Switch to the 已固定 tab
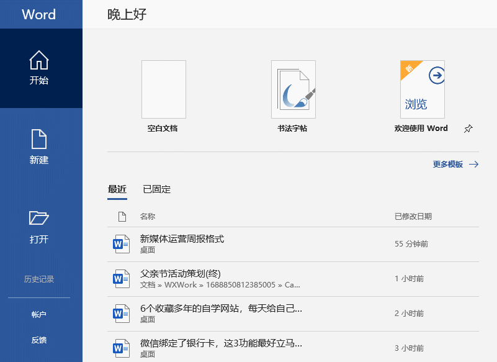 coord(156,189)
